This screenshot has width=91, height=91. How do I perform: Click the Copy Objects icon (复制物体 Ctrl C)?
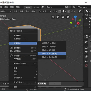pos(11,48)
